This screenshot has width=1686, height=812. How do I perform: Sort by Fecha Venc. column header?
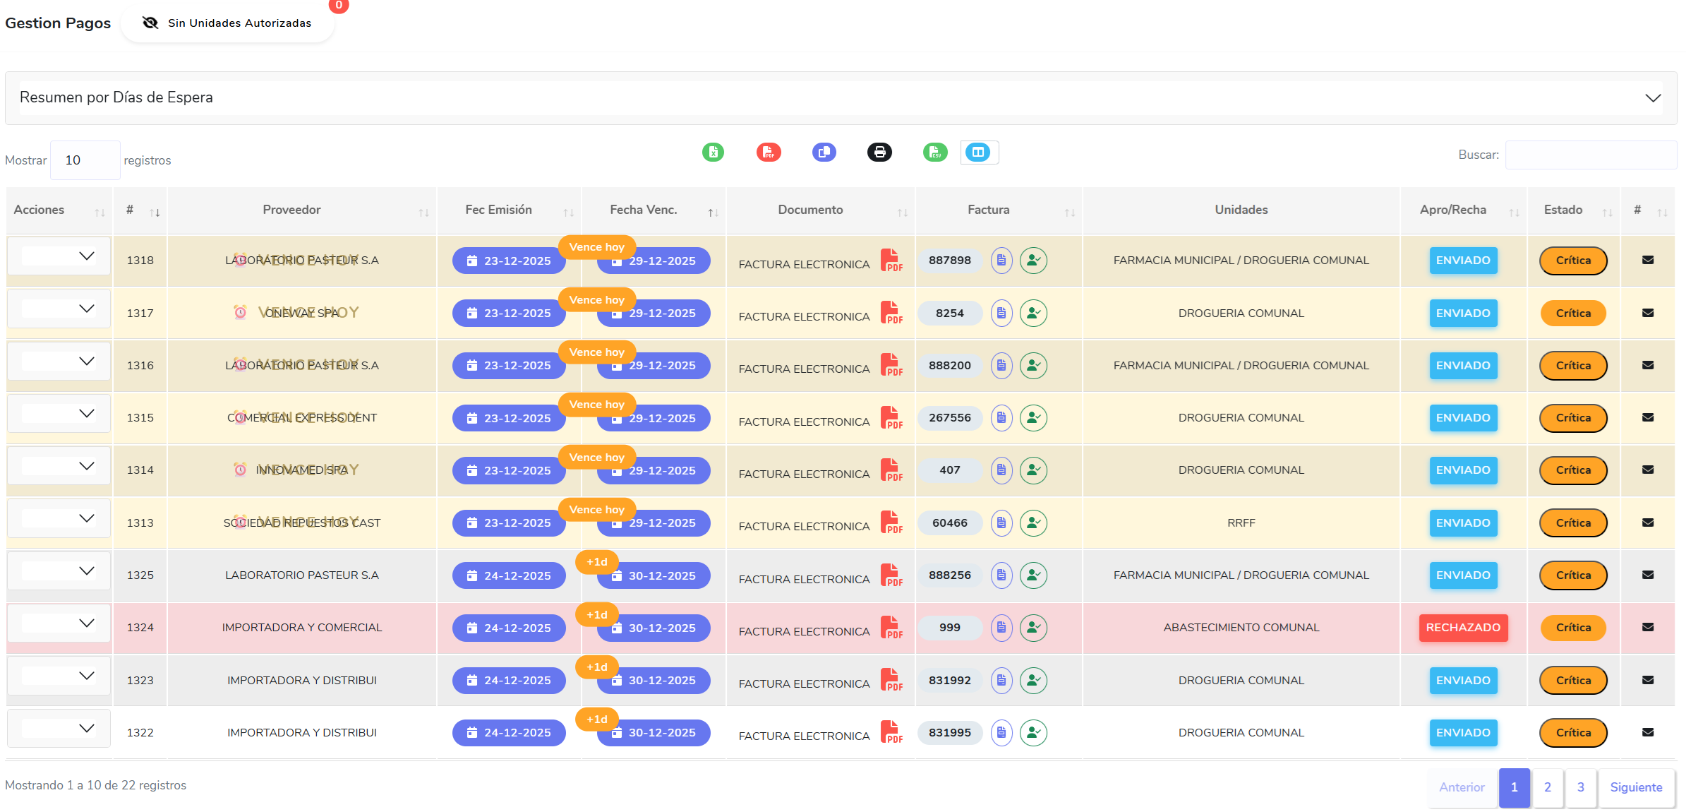tap(643, 210)
